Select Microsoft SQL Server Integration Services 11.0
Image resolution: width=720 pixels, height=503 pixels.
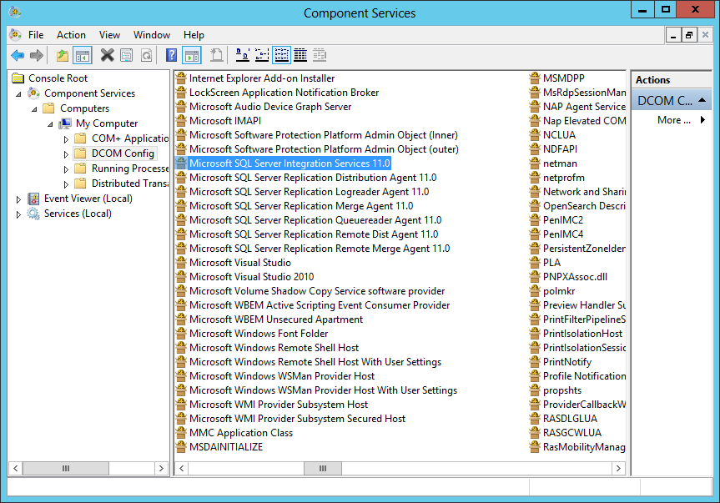(x=290, y=163)
